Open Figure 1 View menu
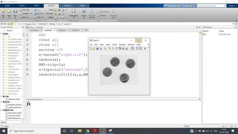Viewport: 238px width, 134px height. pyautogui.click(x=102, y=45)
